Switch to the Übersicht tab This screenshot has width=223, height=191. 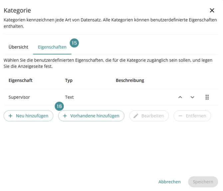(18, 47)
